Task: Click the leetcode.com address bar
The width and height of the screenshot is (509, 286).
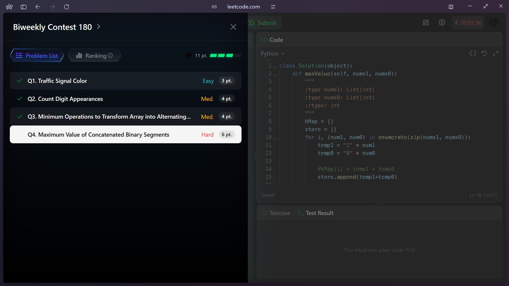Action: tap(243, 7)
